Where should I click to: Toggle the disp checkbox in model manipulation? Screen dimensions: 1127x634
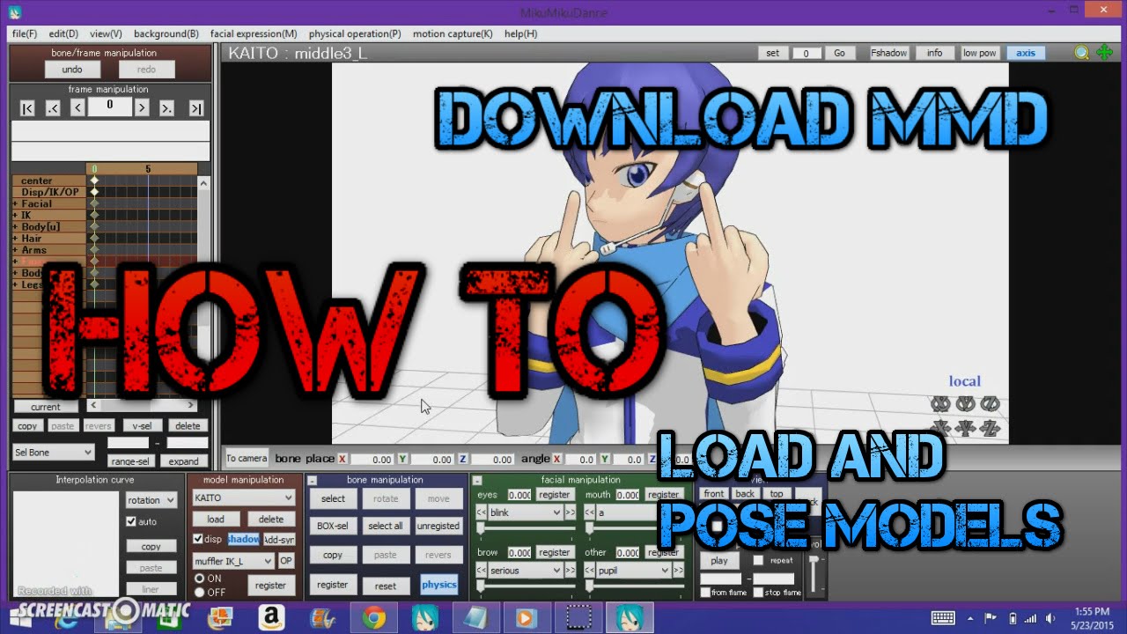(x=198, y=539)
